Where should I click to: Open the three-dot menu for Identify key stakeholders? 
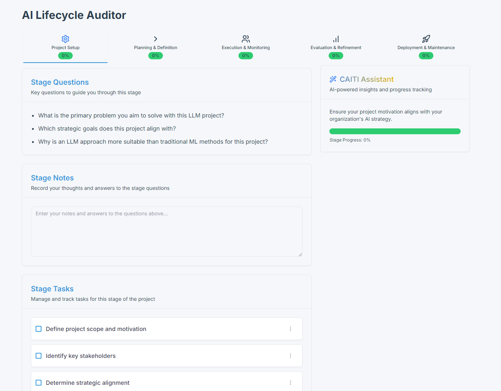(290, 356)
